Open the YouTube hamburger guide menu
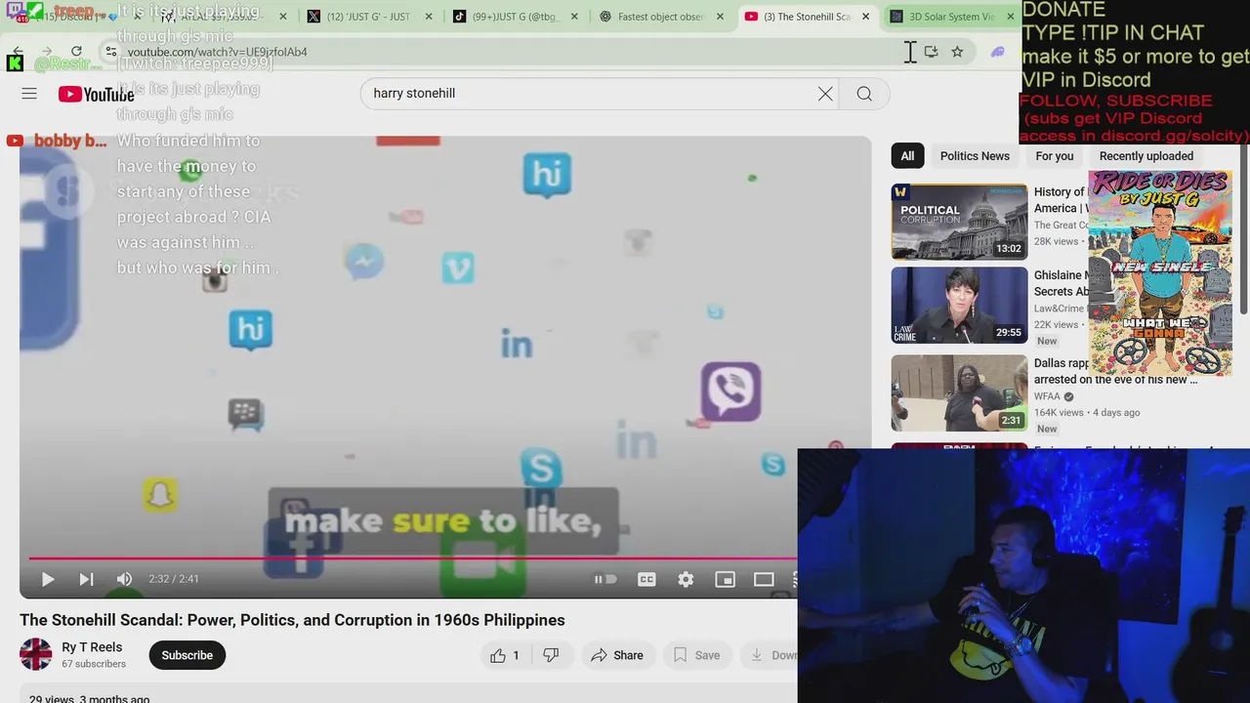Image resolution: width=1250 pixels, height=703 pixels. pos(29,94)
